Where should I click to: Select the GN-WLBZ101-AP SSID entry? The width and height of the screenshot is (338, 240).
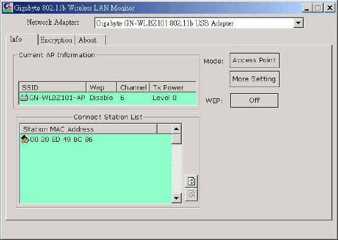pyautogui.click(x=57, y=98)
